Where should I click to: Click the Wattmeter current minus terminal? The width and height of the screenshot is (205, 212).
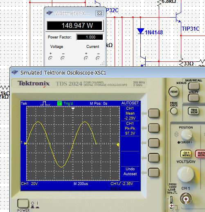98,59
